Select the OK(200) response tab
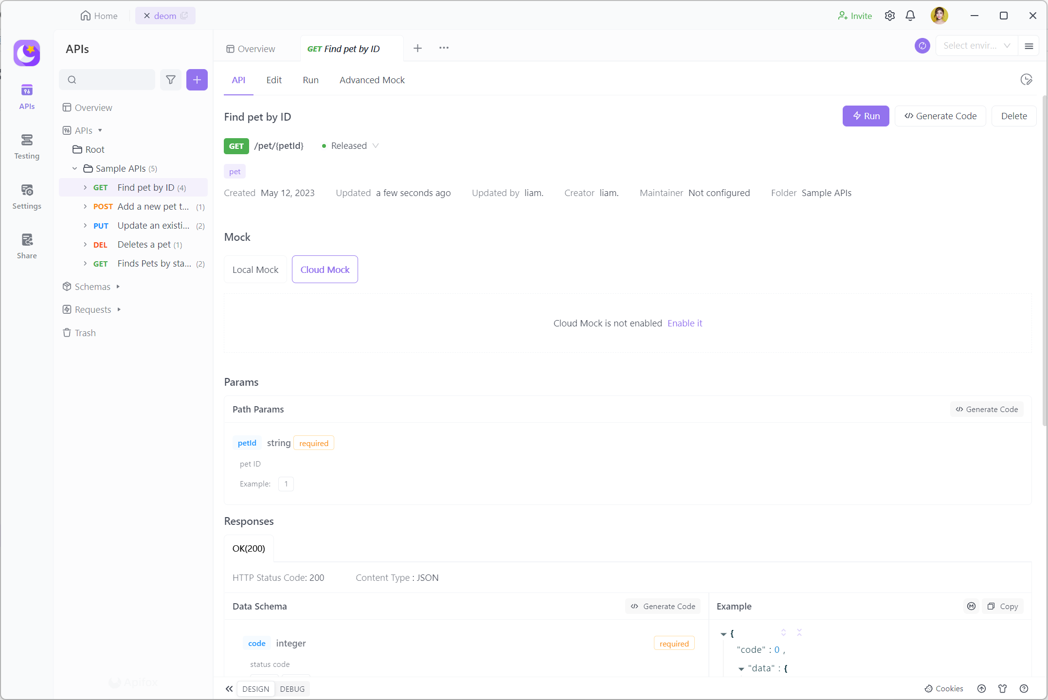This screenshot has height=700, width=1048. tap(249, 548)
